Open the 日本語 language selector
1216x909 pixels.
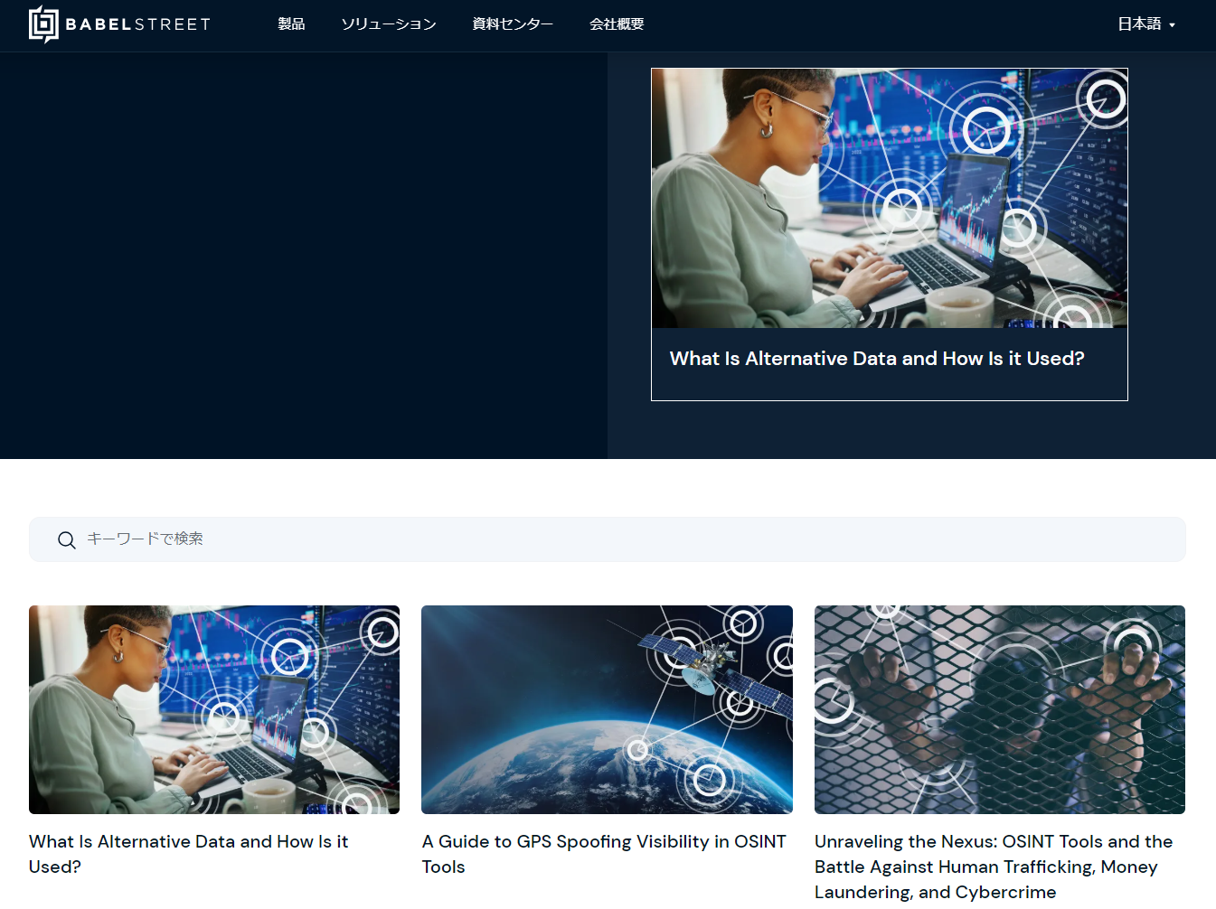[x=1139, y=24]
